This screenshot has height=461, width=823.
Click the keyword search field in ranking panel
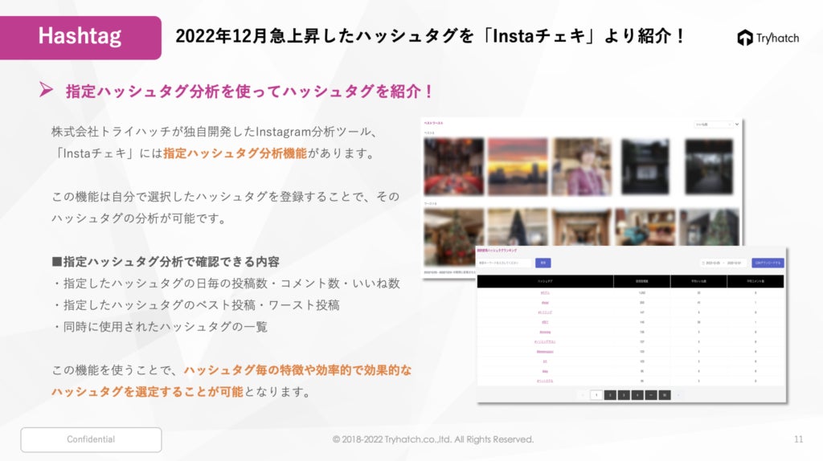point(505,263)
